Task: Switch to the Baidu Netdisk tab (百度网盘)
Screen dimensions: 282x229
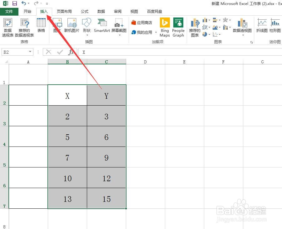Action: tap(155, 12)
